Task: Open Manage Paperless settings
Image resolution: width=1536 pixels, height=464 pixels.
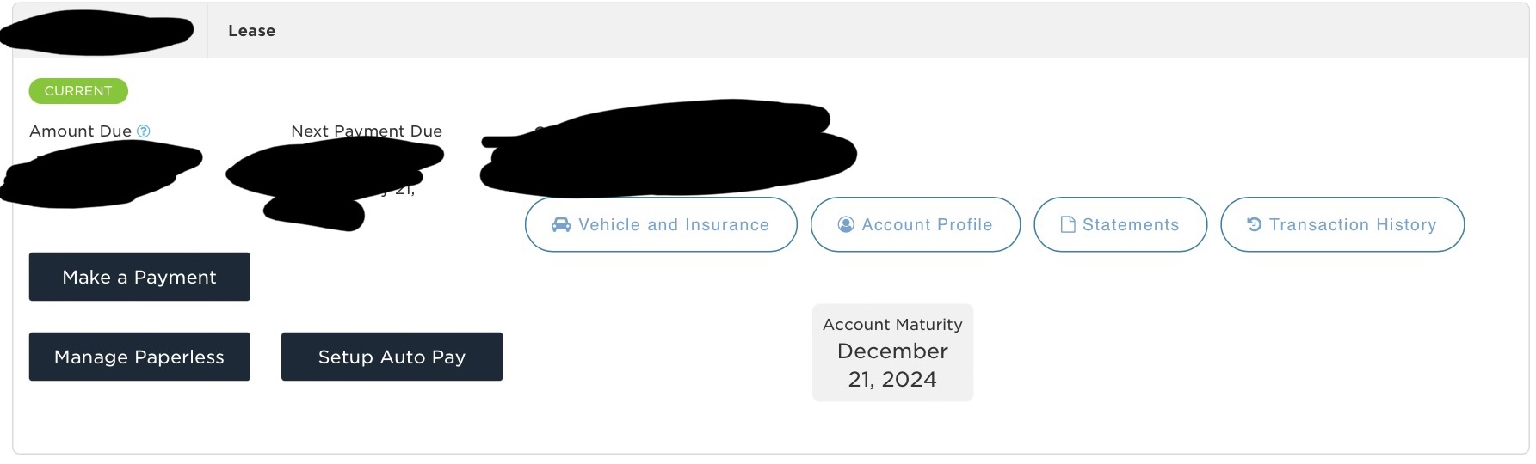Action: [x=139, y=357]
